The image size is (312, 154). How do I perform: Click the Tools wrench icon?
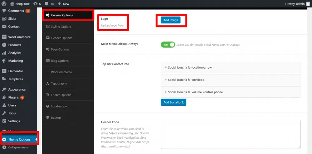(4, 113)
